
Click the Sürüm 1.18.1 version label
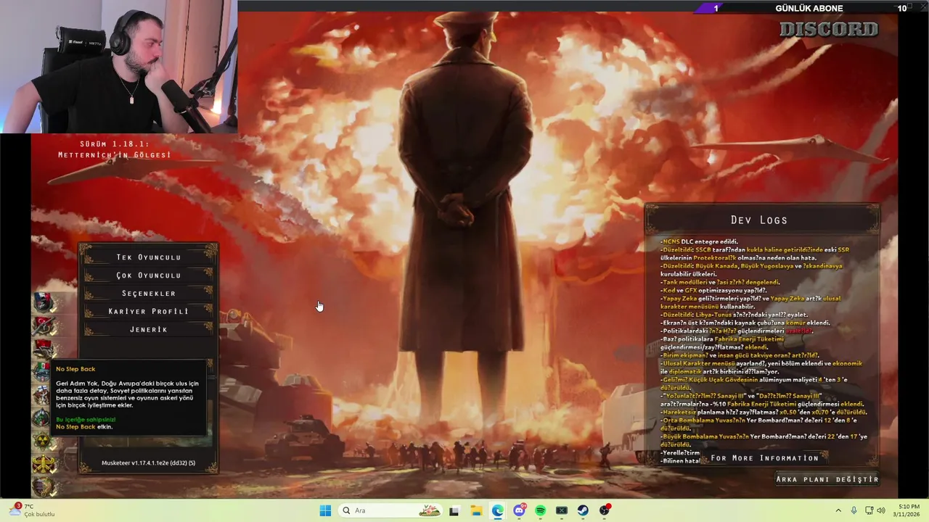pyautogui.click(x=115, y=149)
